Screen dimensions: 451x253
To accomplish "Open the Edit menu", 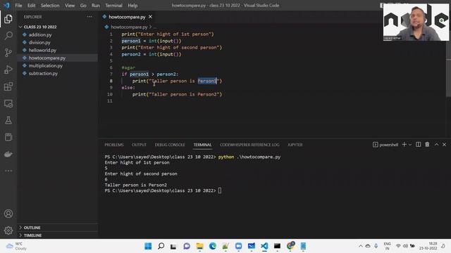I will pos(31,6).
